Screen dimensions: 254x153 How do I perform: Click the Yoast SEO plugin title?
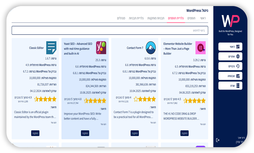point(78,49)
